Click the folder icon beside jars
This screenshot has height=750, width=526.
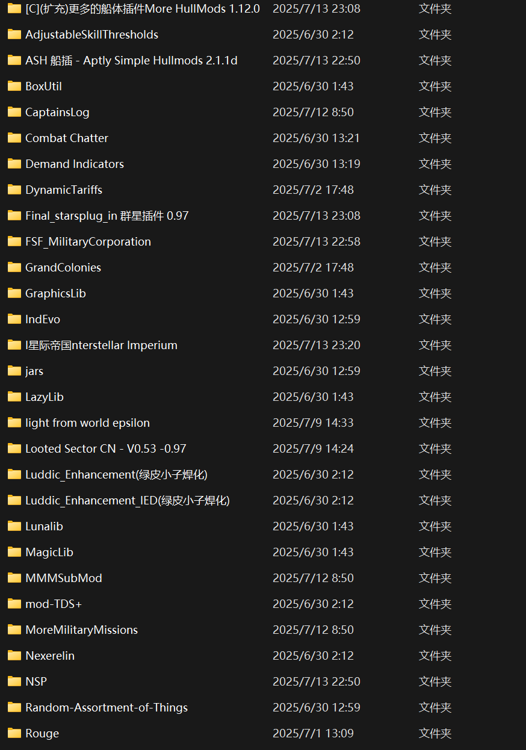(14, 371)
